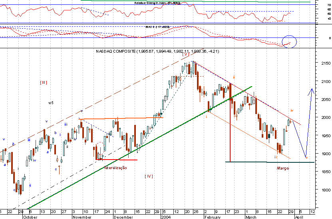
Task: Click the 1950 price axis label
Action: coord(326,136)
